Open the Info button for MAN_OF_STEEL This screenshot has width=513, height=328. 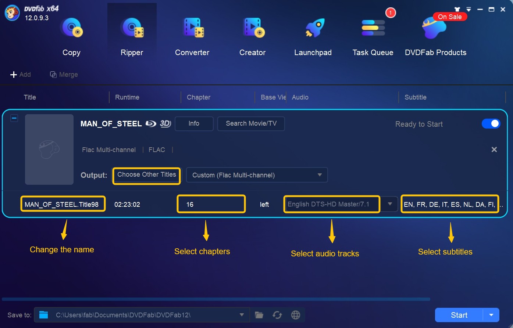[194, 124]
